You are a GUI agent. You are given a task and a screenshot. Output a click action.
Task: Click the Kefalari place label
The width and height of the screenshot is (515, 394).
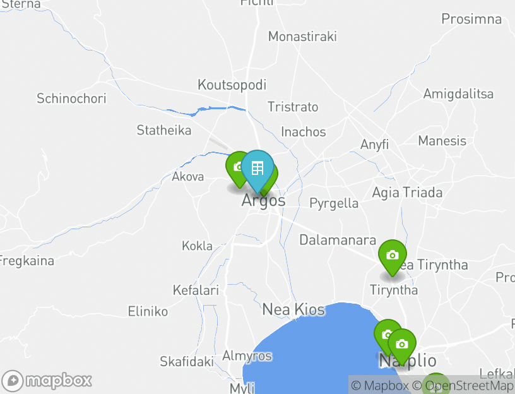point(196,290)
